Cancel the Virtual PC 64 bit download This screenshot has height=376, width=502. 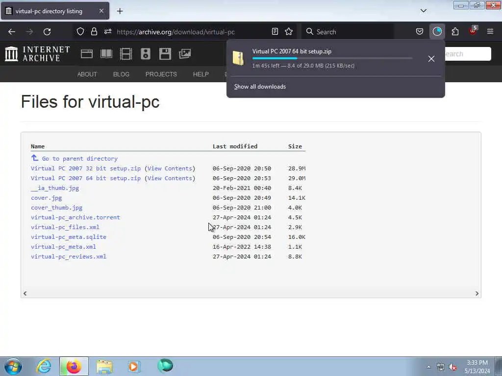431,59
